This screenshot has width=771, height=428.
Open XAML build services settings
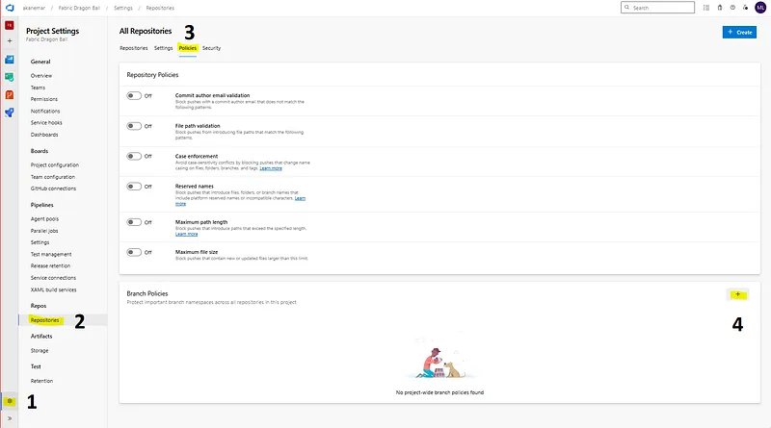pos(54,290)
